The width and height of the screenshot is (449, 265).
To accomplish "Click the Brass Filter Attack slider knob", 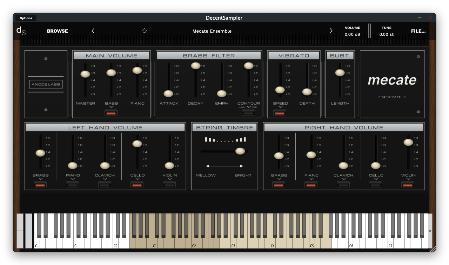I will coord(168,94).
